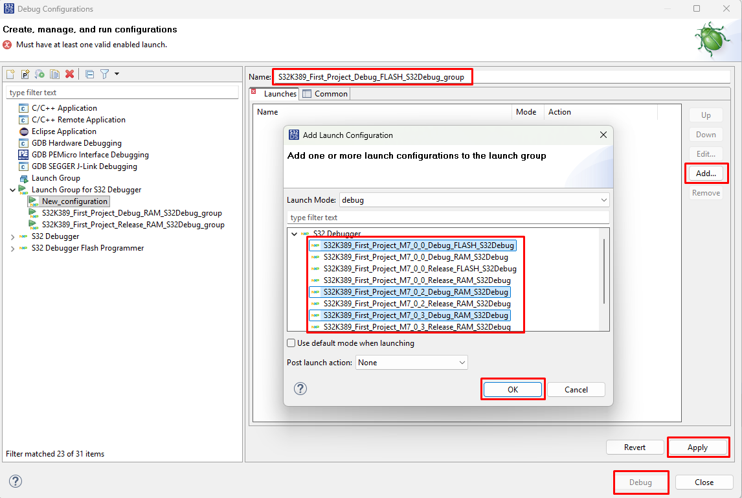The width and height of the screenshot is (742, 498).
Task: Click the red Delete configuration icon
Action: (x=69, y=74)
